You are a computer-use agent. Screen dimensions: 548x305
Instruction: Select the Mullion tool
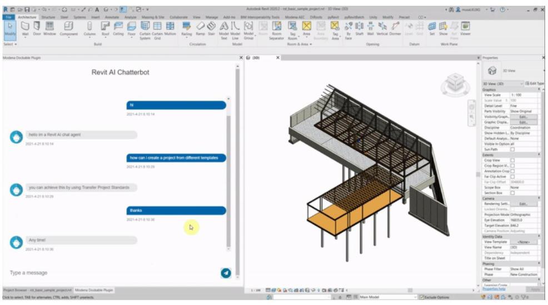coord(170,29)
